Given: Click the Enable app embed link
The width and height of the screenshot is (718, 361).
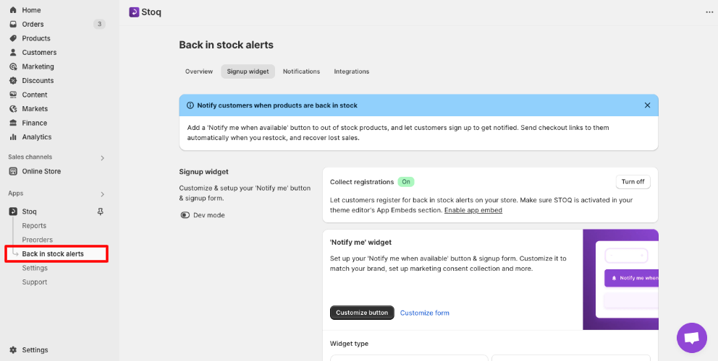Looking at the screenshot, I should click(473, 210).
